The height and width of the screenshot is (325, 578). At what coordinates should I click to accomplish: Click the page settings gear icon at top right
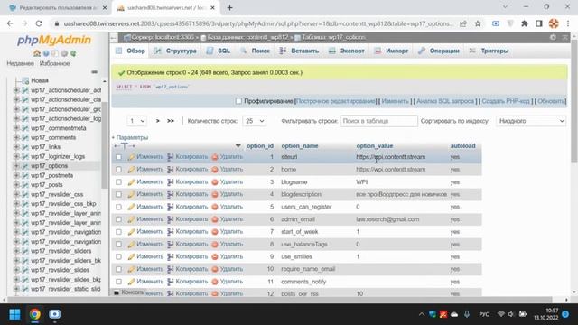tap(553, 37)
